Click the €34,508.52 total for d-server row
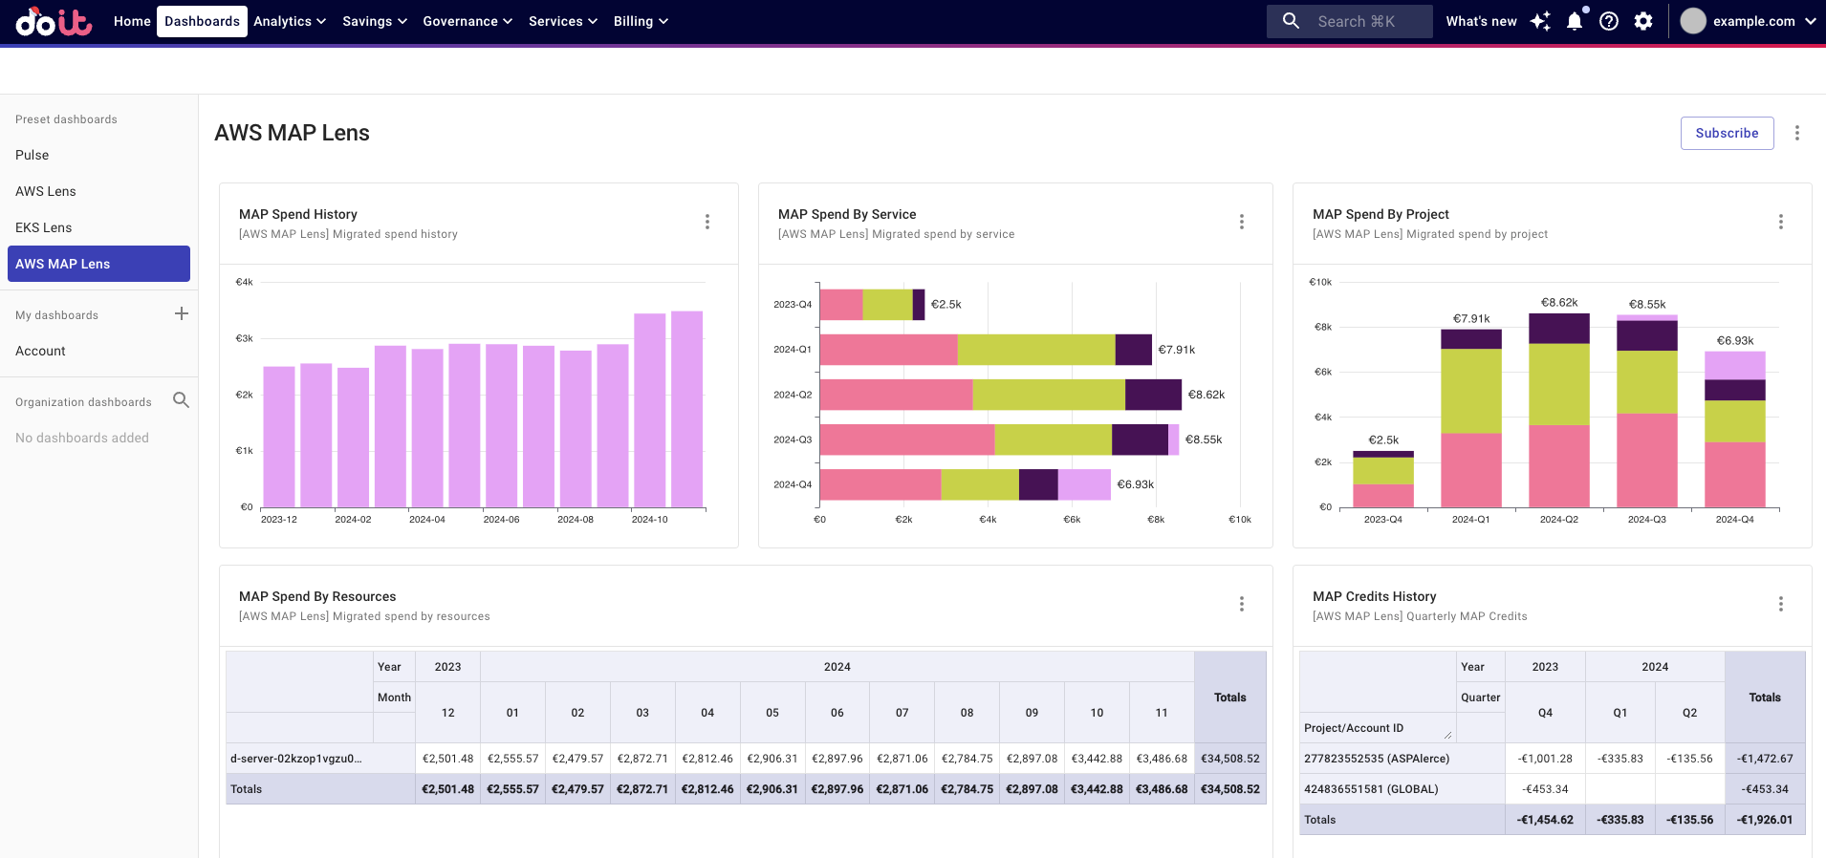1826x858 pixels. (x=1229, y=759)
